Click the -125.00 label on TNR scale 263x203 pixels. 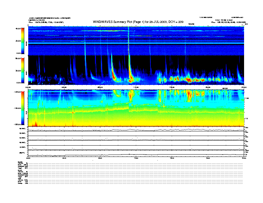pos(18,91)
